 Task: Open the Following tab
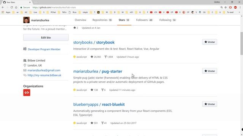[167, 20]
